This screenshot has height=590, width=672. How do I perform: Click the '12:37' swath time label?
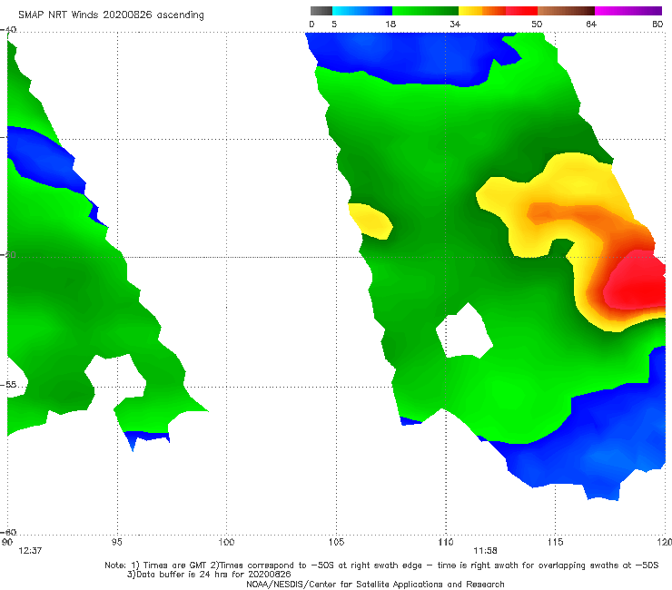point(30,551)
